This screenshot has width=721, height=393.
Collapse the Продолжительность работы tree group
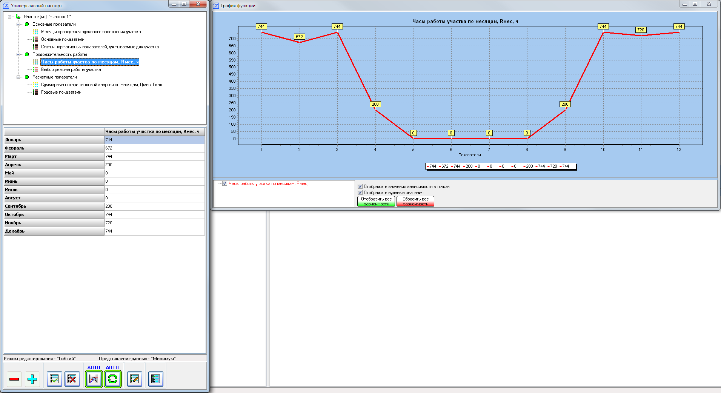[x=18, y=54]
